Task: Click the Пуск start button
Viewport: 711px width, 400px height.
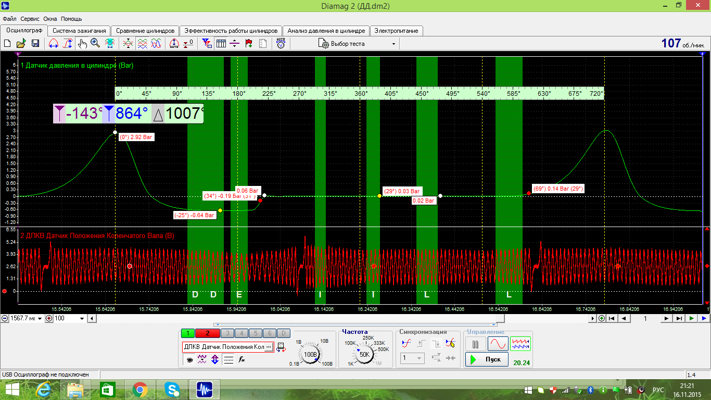Action: (487, 359)
